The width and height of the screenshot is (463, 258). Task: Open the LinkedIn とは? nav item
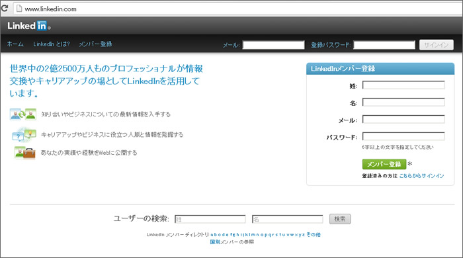click(52, 44)
